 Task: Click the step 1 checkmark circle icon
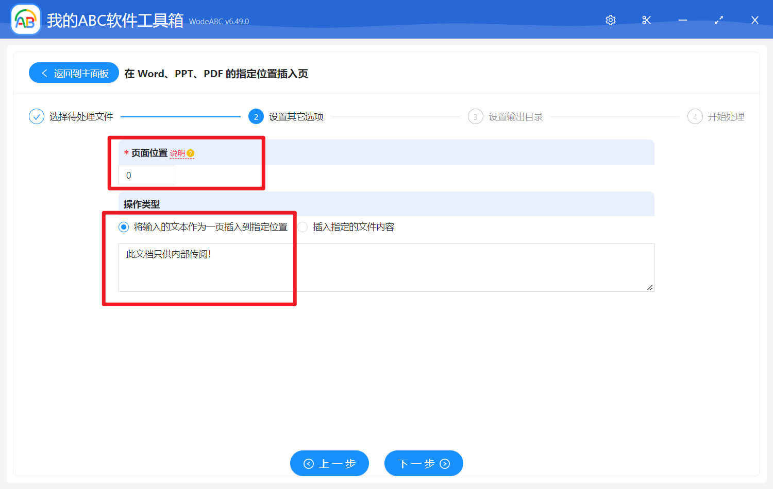[x=37, y=117]
